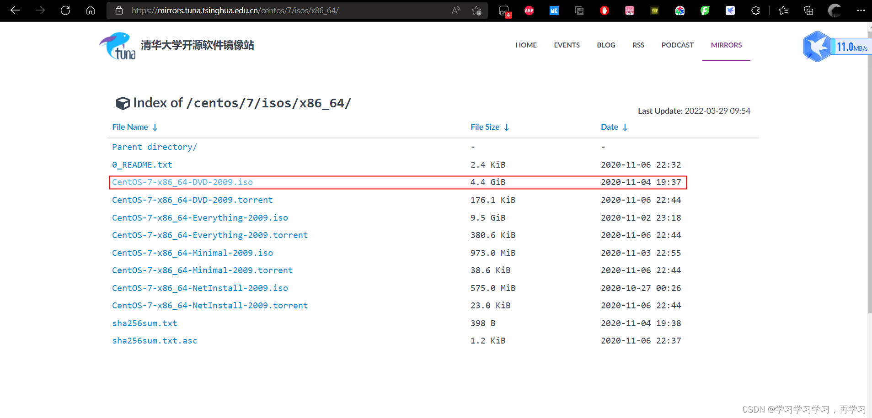Download CentOS-7-x86_64-DVD-2009.iso
Viewport: 872px width, 418px height.
(x=182, y=182)
